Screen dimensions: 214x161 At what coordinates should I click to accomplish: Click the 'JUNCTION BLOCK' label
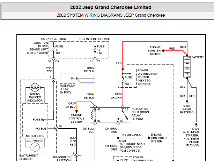point(41,45)
